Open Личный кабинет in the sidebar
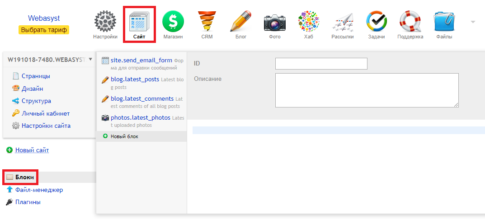Image resolution: width=485 pixels, height=219 pixels. 46,113
